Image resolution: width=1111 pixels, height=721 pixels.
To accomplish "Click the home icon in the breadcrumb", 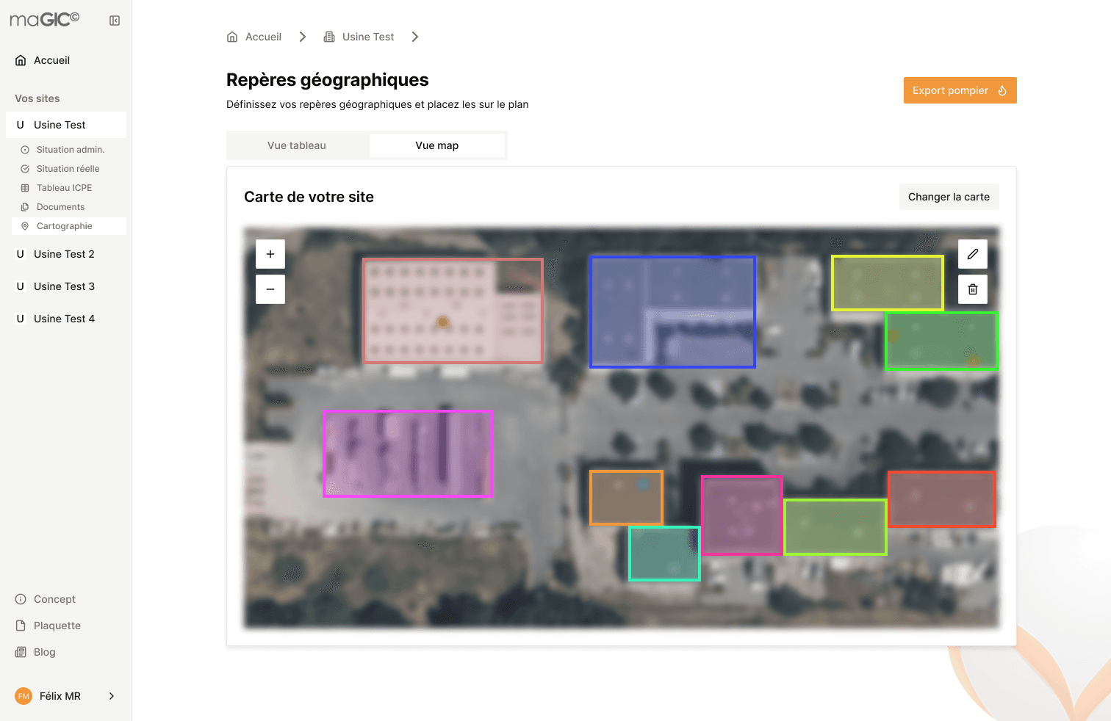I will pyautogui.click(x=231, y=36).
